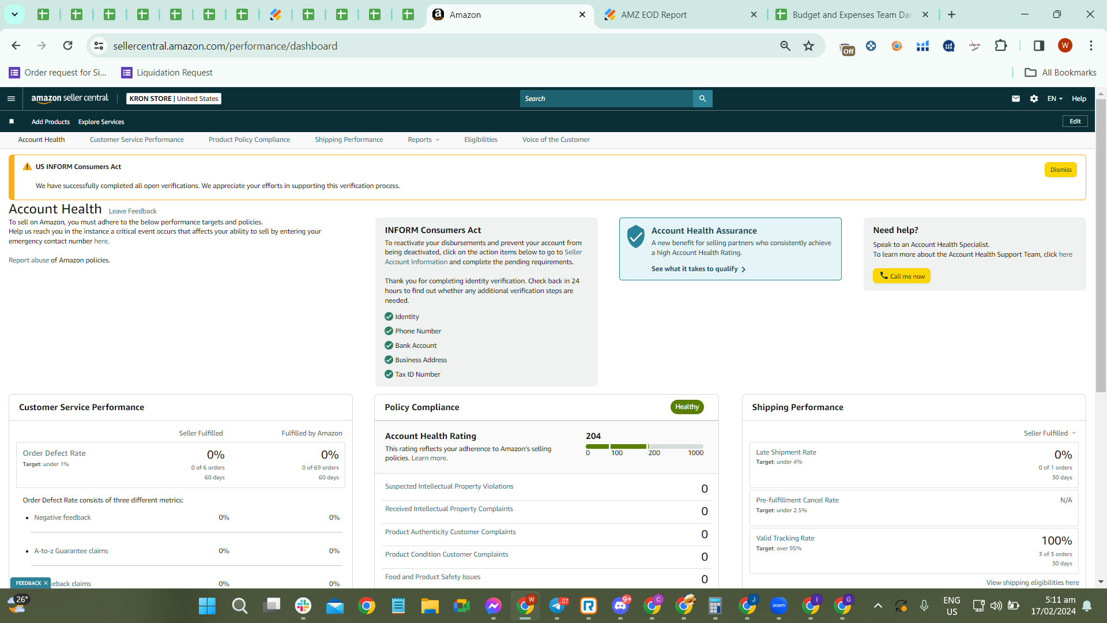This screenshot has height=623, width=1107.
Task: Open See what it takes to qualify
Action: 698,269
